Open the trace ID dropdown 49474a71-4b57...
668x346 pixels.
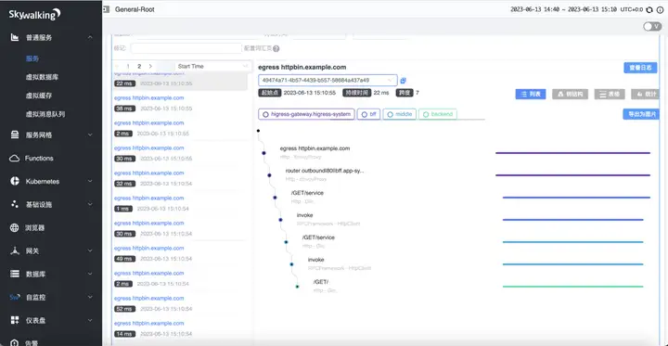[x=328, y=80]
